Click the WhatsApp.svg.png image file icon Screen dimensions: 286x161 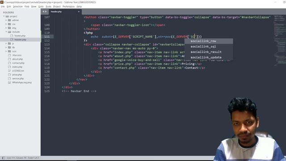[x=9, y=82]
